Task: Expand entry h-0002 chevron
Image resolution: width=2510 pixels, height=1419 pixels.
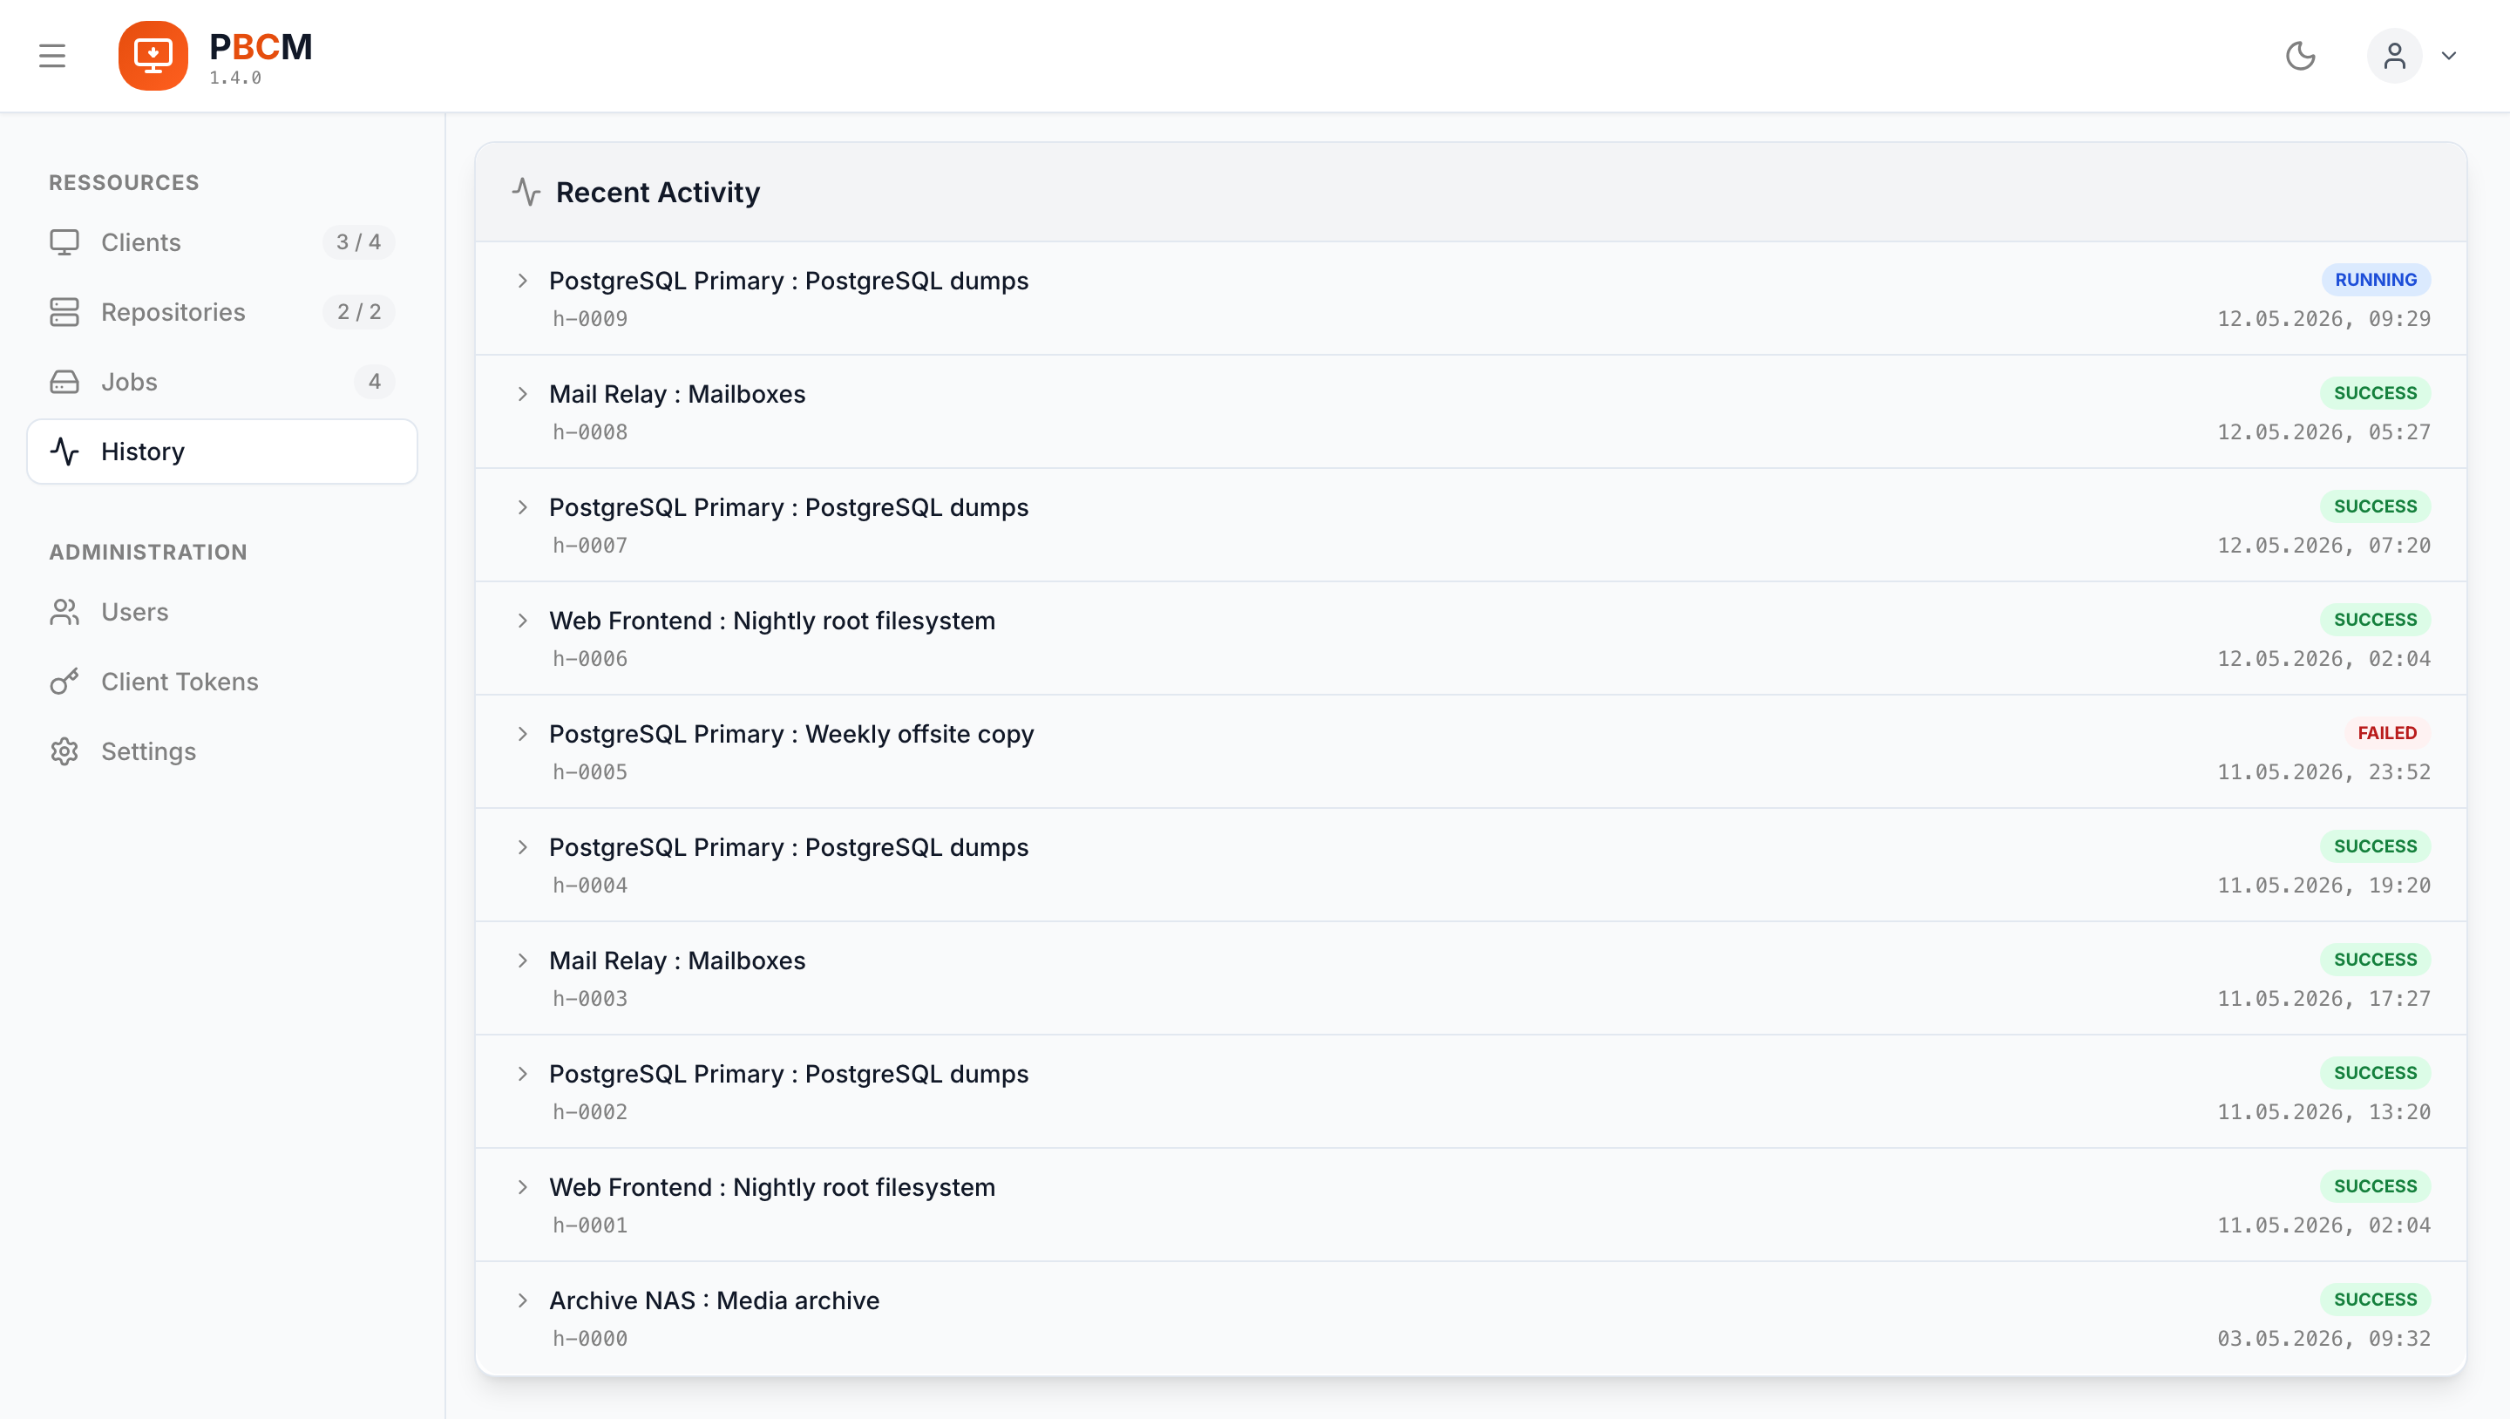Action: click(x=523, y=1074)
